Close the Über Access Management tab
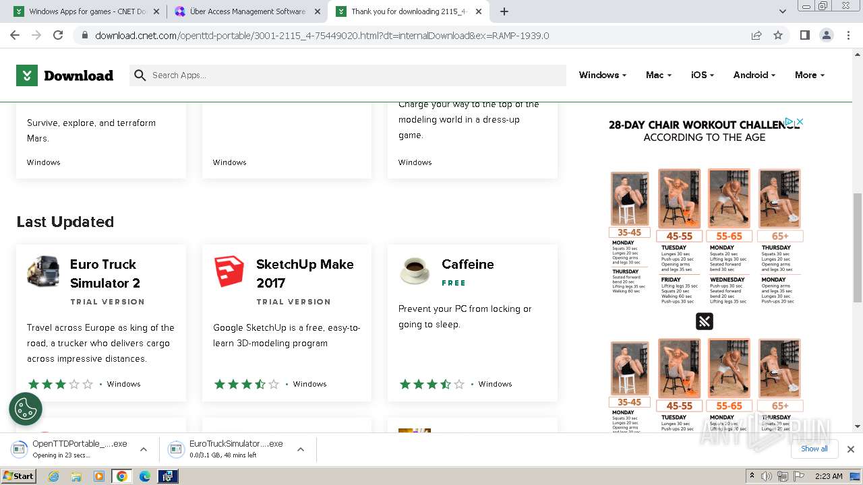863x485 pixels. click(318, 11)
